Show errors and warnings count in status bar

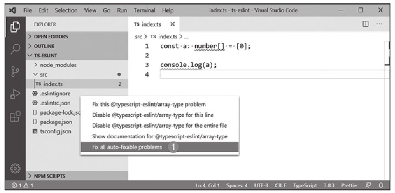pyautogui.click(x=22, y=185)
